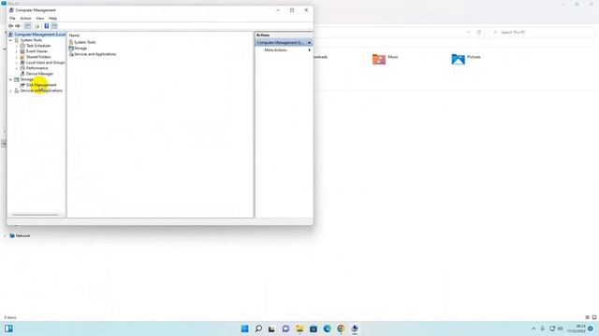Click the Search This PC field
The image size is (599, 336).
pos(542,33)
